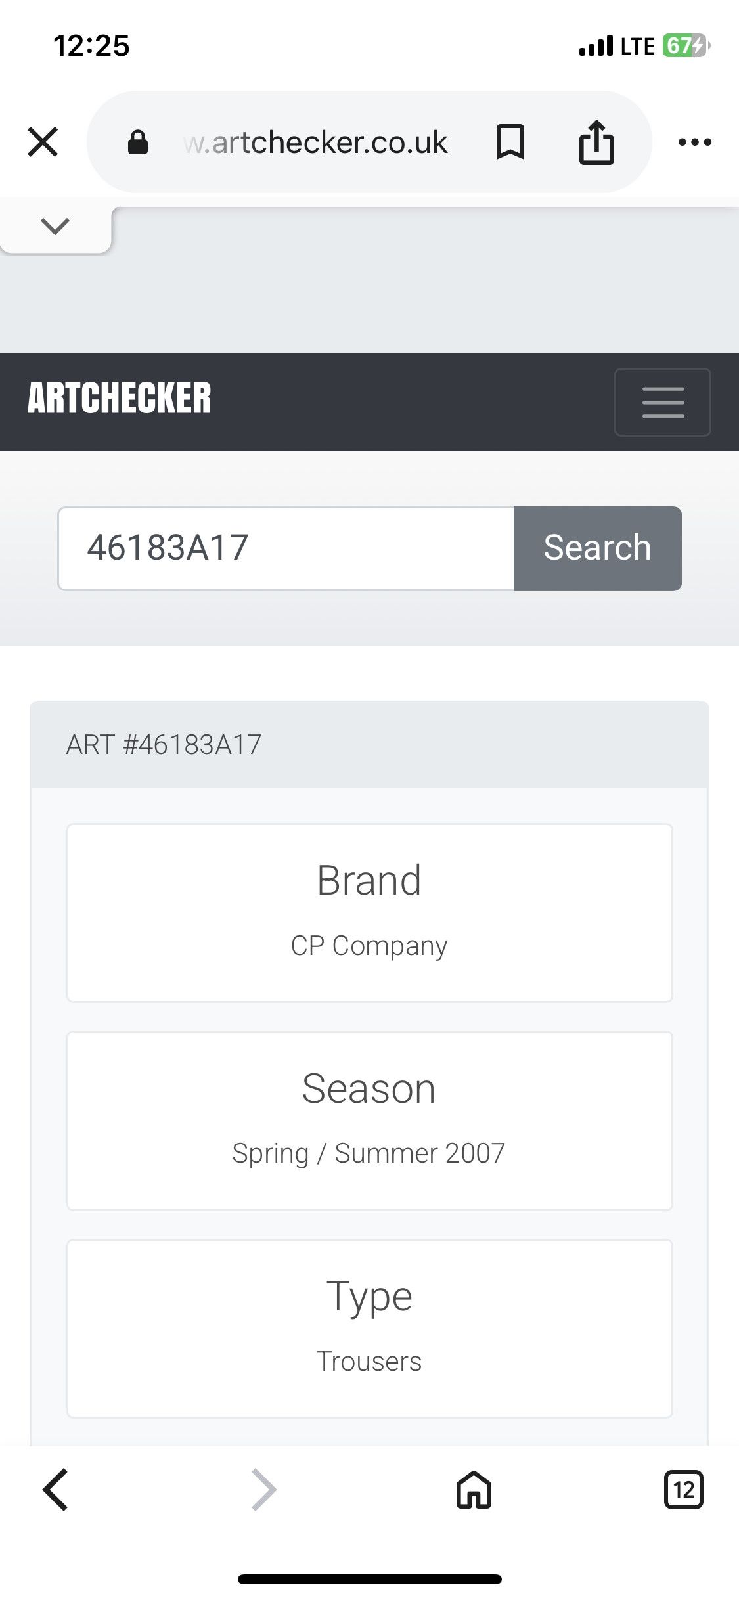Go back with the left arrow
The height and width of the screenshot is (1600, 739).
(x=55, y=1490)
